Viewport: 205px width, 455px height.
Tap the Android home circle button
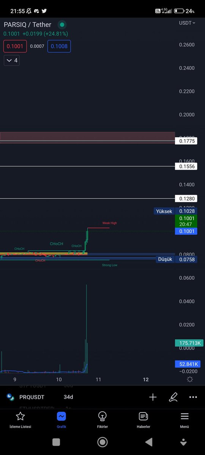click(102, 442)
